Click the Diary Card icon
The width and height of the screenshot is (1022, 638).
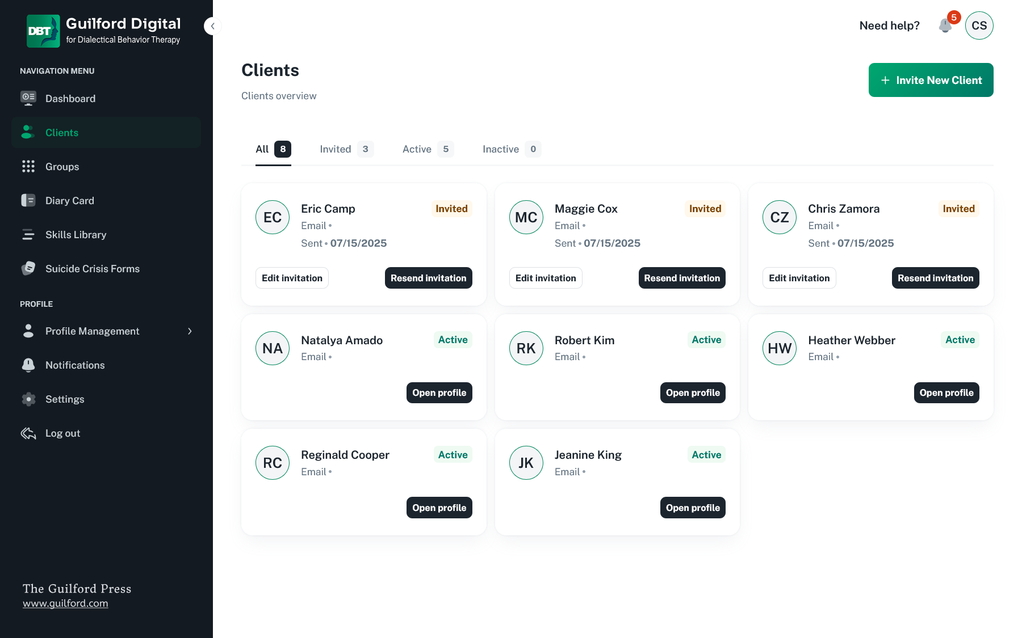click(28, 200)
